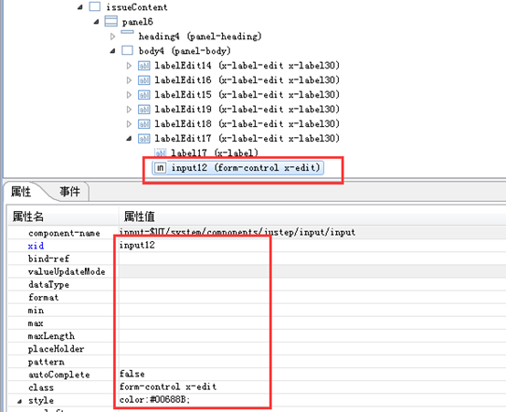Click the component-name property value
Screen dimensions: 506x412
click(x=237, y=232)
